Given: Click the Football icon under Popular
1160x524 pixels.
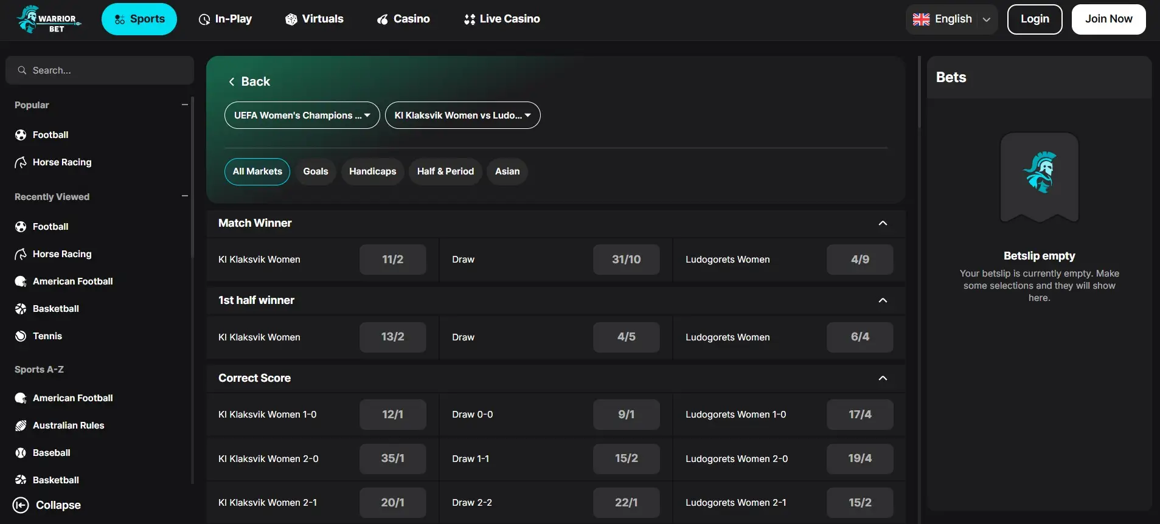Looking at the screenshot, I should tap(21, 135).
